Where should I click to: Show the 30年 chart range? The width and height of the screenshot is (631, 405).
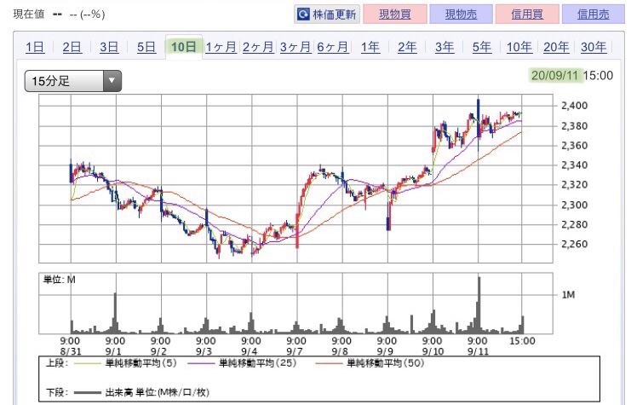[x=594, y=47]
